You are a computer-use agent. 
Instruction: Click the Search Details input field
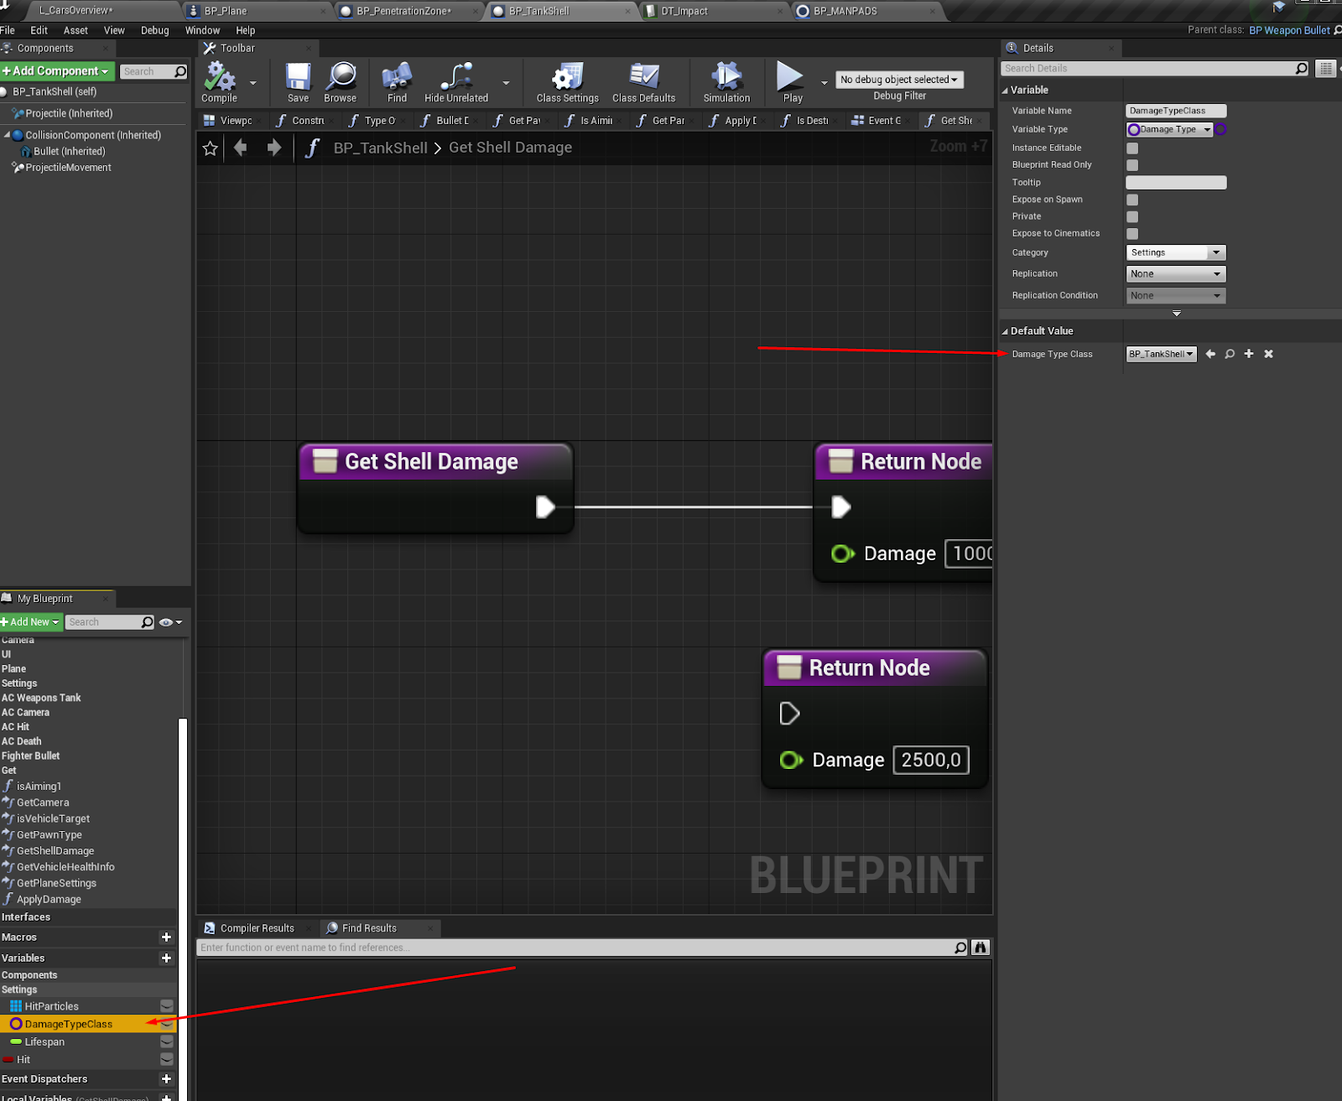click(x=1149, y=69)
